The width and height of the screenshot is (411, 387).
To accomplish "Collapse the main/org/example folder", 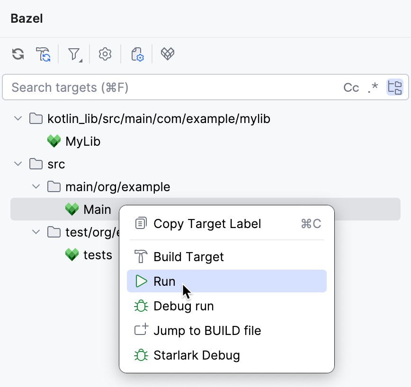I will (36, 187).
